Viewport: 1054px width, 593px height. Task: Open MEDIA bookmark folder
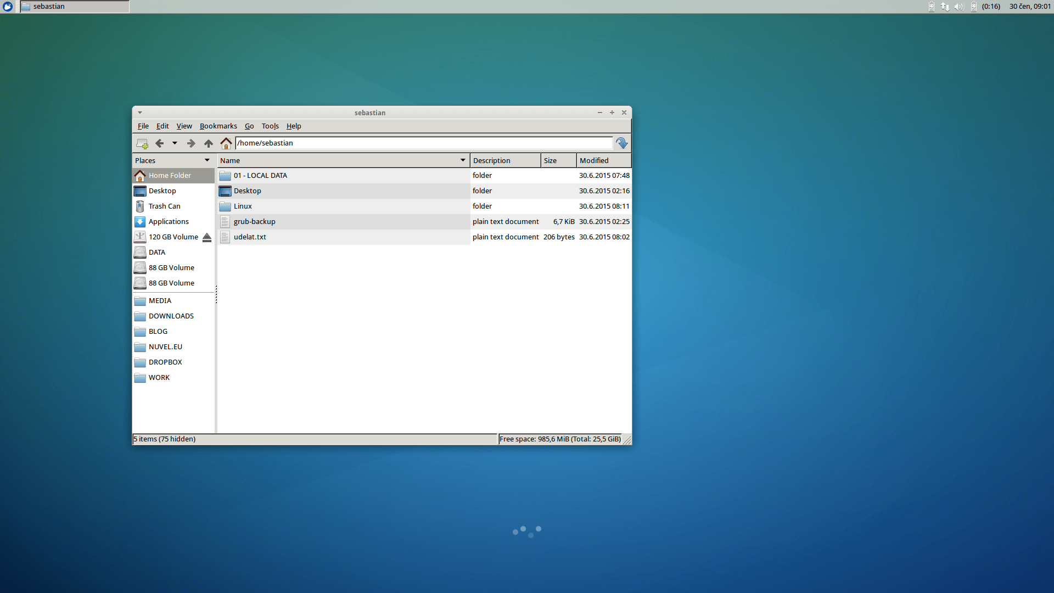173,301
